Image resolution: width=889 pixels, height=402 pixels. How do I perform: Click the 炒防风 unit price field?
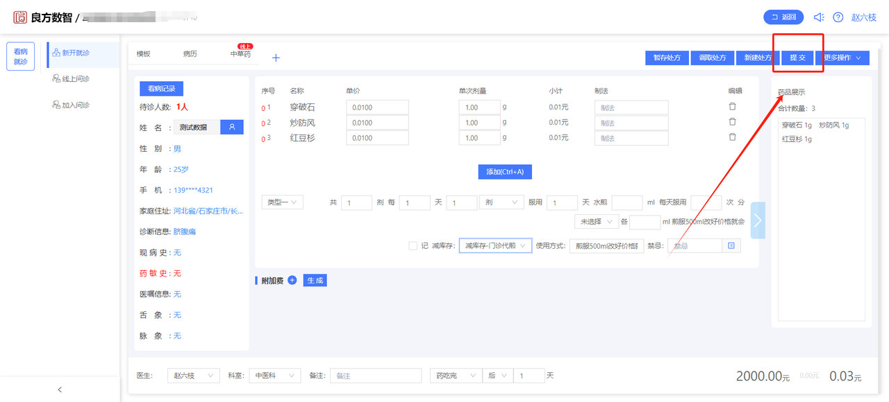point(377,123)
